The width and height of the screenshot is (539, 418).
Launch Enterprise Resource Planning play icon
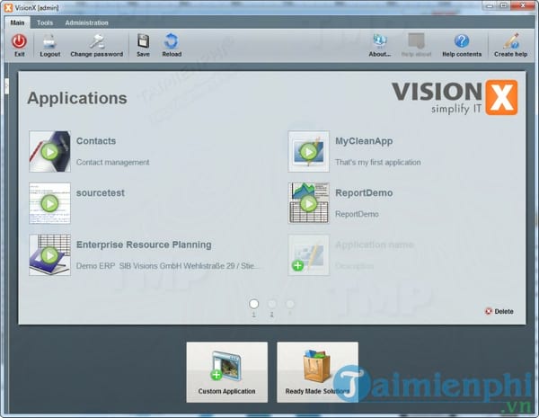coord(49,255)
